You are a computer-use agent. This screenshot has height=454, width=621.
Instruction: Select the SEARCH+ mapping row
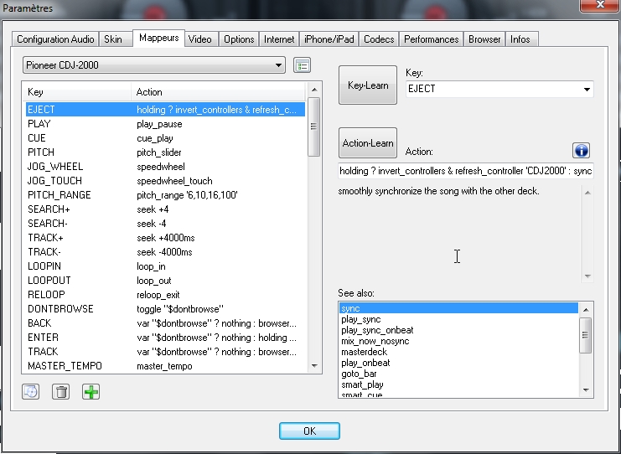click(x=165, y=209)
